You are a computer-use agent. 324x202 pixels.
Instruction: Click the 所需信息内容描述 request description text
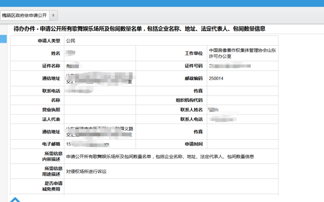click(160, 157)
